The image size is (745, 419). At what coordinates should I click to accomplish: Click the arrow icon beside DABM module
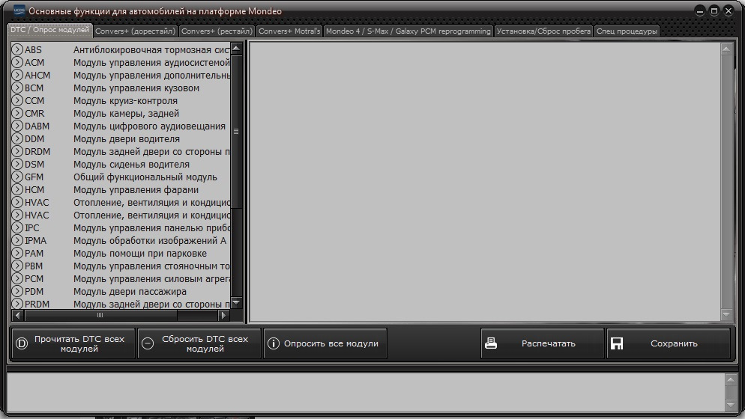point(17,126)
